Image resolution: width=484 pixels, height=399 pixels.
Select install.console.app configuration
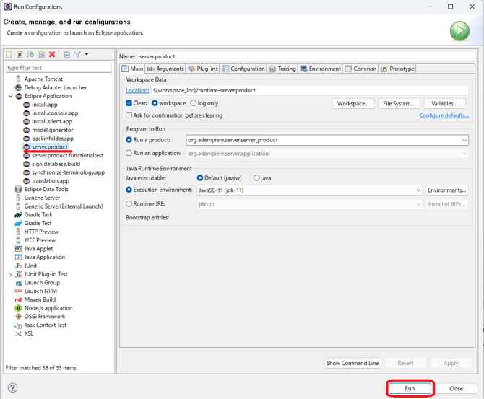55,113
